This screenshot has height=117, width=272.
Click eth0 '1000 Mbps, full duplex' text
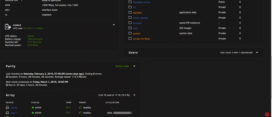coord(60,5)
